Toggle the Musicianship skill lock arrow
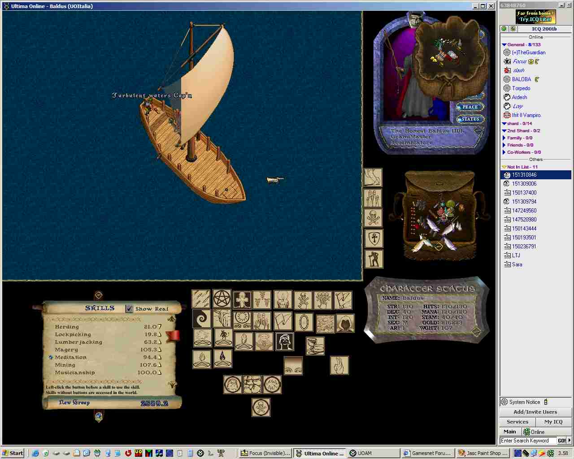The image size is (574, 459). [159, 372]
